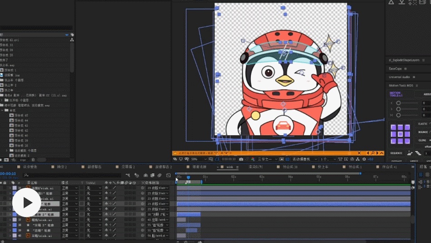The height and width of the screenshot is (243, 431).
Task: Toggle the mask visibility icon in the viewer
Action: coord(217,159)
